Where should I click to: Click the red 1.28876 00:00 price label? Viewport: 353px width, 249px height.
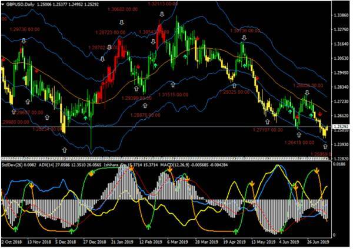[x=145, y=115]
